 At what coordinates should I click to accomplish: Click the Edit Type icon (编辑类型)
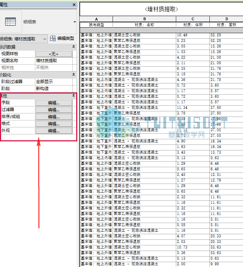tap(53, 38)
